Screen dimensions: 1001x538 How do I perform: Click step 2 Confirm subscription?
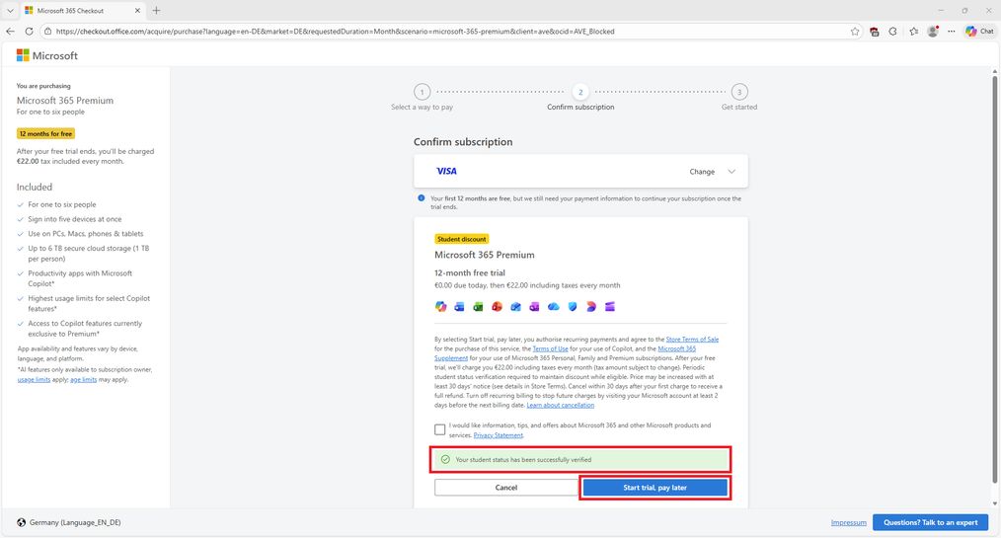pyautogui.click(x=580, y=98)
